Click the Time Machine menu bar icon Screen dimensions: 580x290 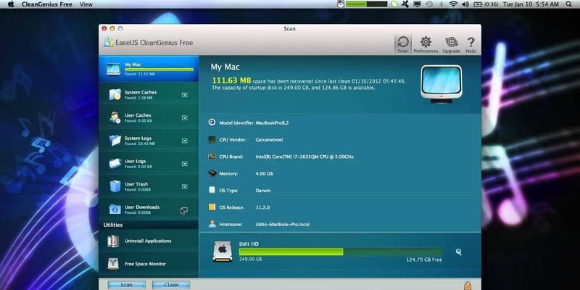point(429,4)
